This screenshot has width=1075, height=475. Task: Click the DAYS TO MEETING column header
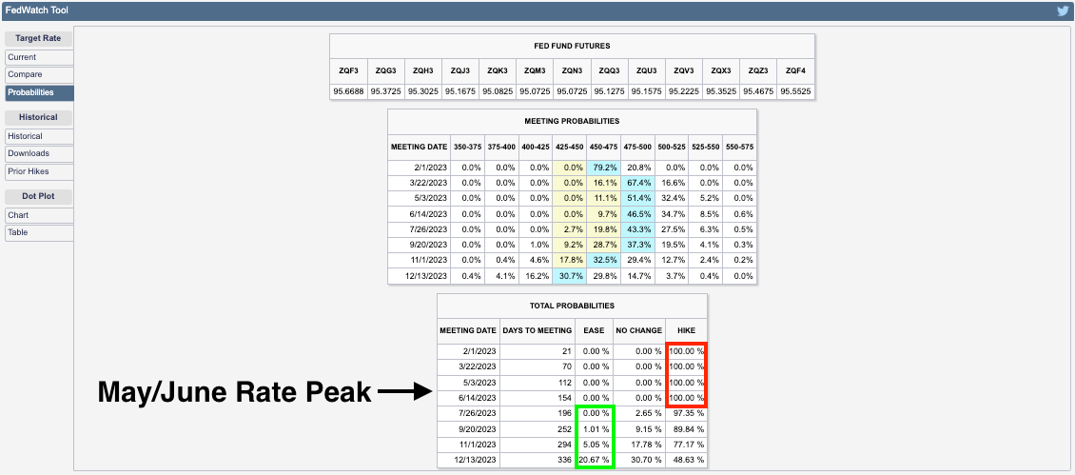(x=537, y=331)
